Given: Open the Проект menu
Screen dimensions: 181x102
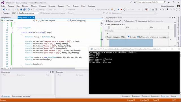Looking at the screenshot, I should tap(25, 6).
